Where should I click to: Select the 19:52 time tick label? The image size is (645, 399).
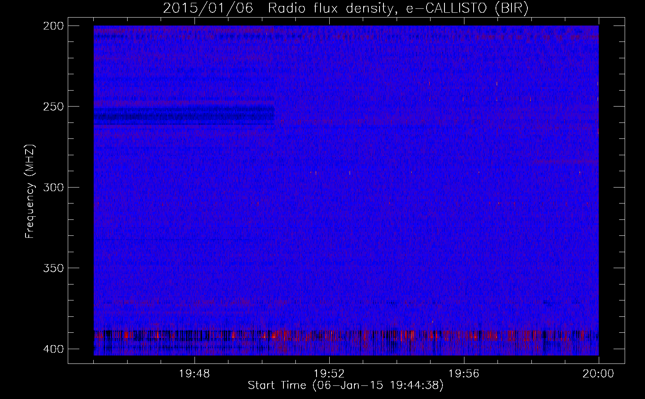tap(329, 374)
